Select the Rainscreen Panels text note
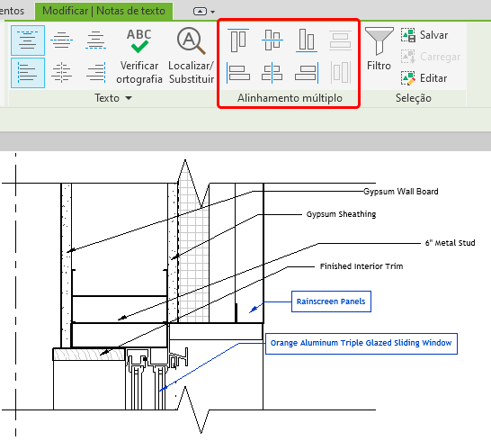The image size is (491, 441). 331,301
